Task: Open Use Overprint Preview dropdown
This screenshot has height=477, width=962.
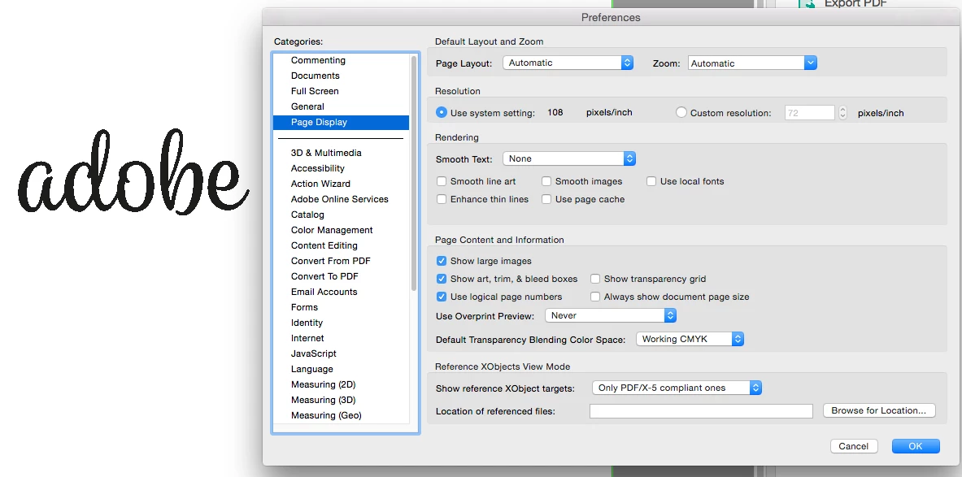Action: 611,315
